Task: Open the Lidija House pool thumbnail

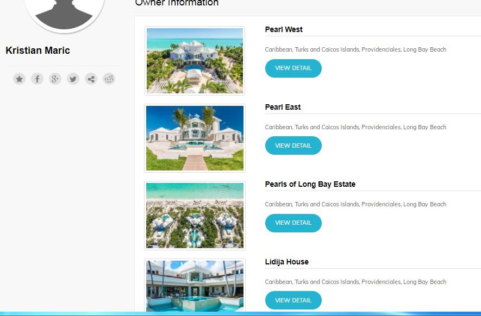Action: 195,286
